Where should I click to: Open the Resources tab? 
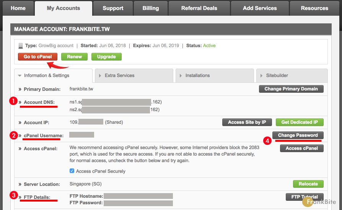point(314,8)
